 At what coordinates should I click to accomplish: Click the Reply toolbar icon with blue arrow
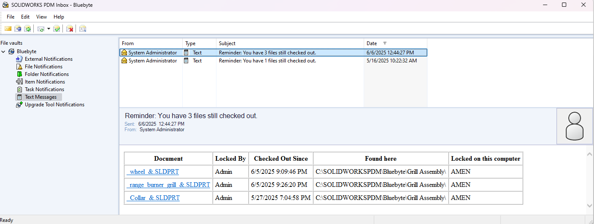coord(18,29)
